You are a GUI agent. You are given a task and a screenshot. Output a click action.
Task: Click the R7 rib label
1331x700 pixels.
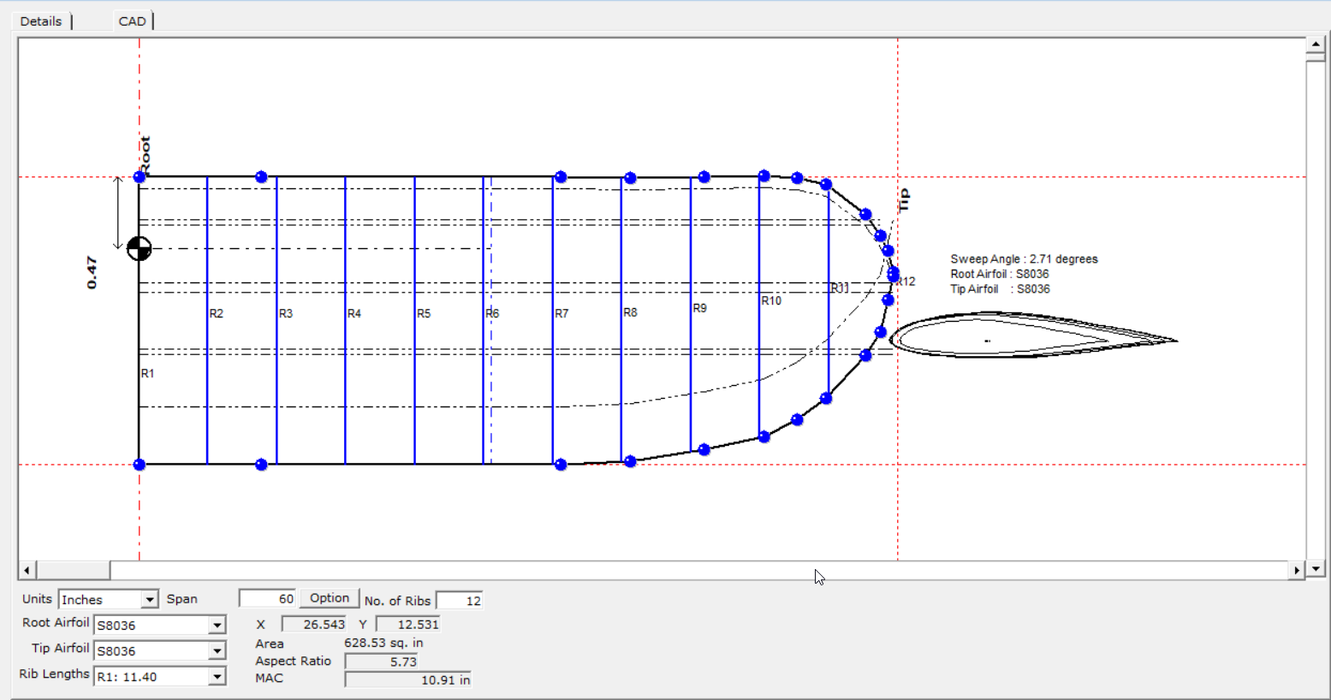(562, 314)
